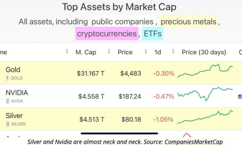Viewport: 242px width, 145px height.
Task: Click the 1d column header
Action: [x=158, y=52]
